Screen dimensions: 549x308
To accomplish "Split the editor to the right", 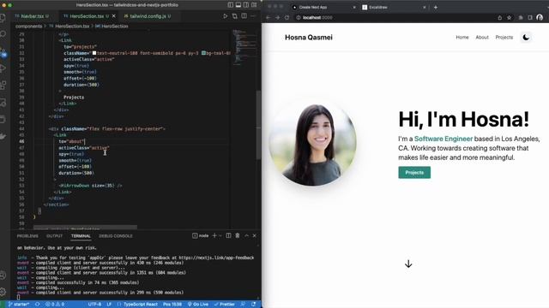I will coord(244,16).
